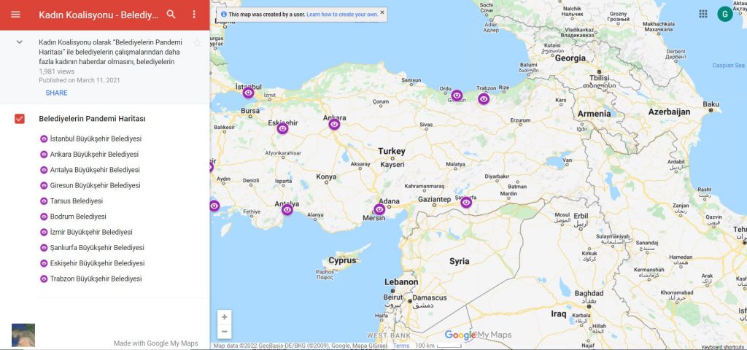The image size is (747, 350).
Task: Zoom in with the plus button
Action: 225,317
